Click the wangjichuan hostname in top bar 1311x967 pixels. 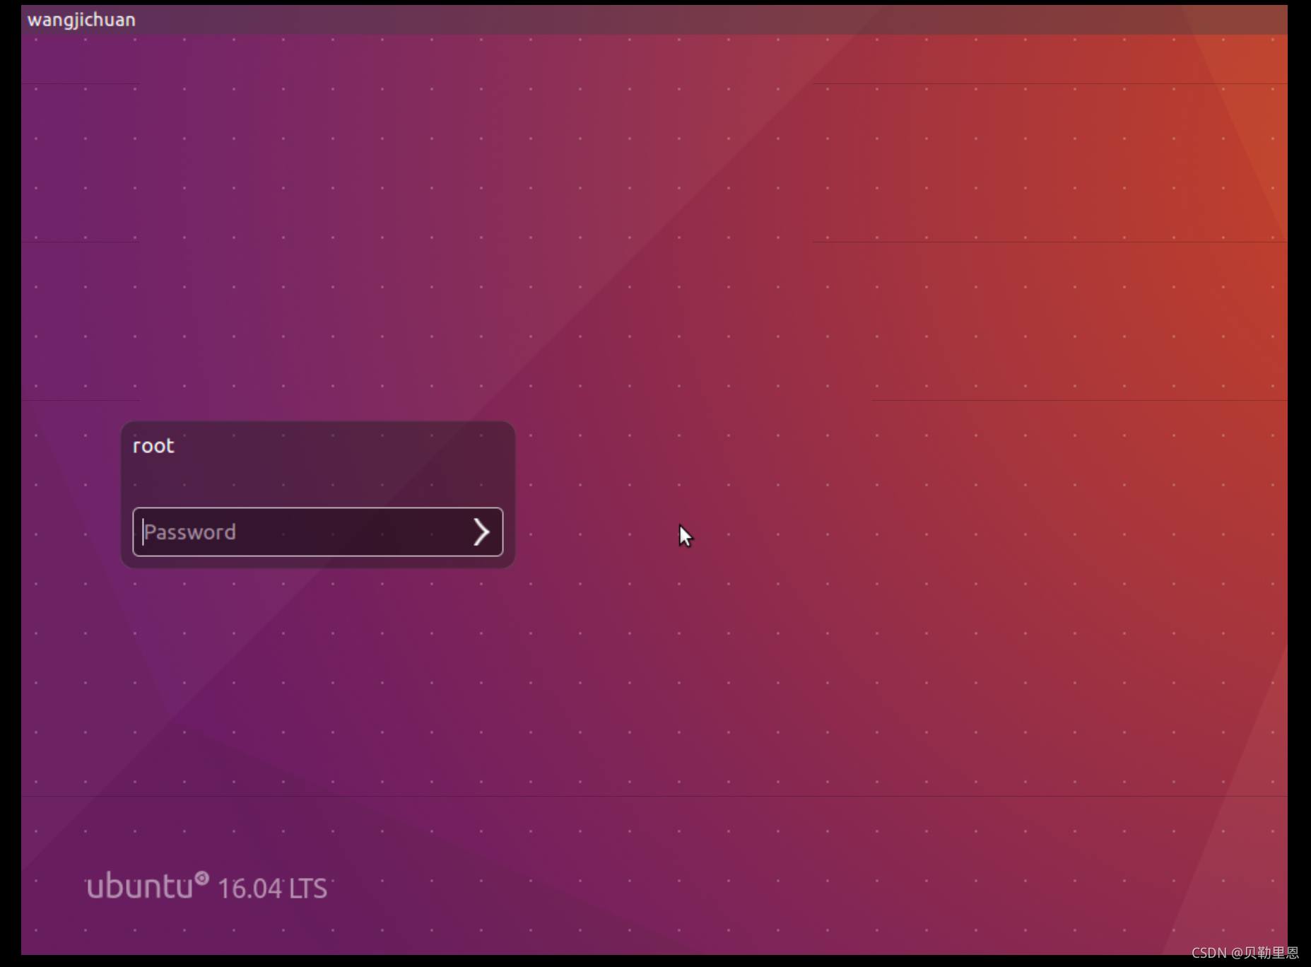coord(81,20)
